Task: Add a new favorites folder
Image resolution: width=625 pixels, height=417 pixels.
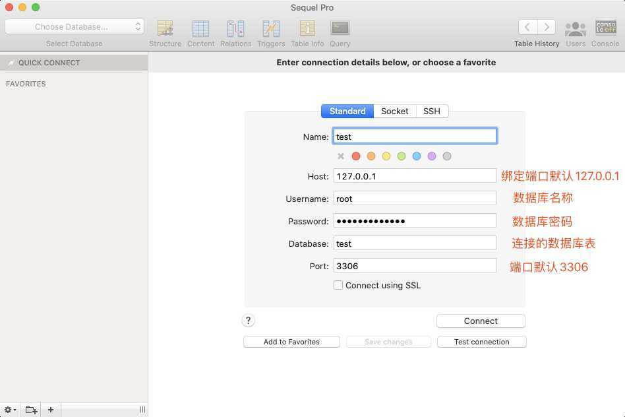Action: coord(31,410)
